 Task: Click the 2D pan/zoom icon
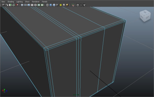click(17, 5)
